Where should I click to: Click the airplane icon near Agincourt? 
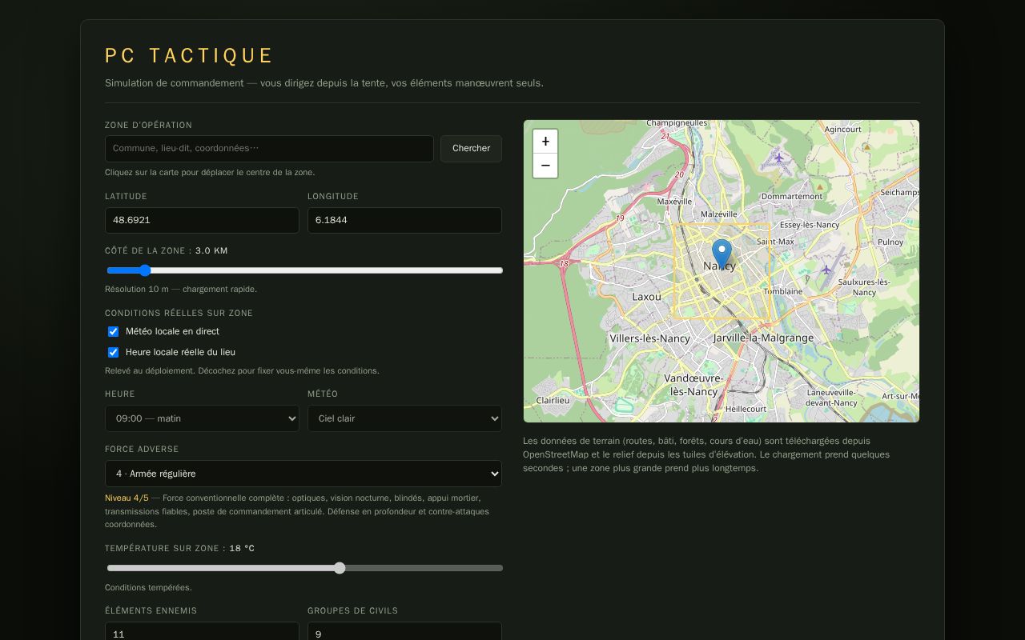pos(778,158)
